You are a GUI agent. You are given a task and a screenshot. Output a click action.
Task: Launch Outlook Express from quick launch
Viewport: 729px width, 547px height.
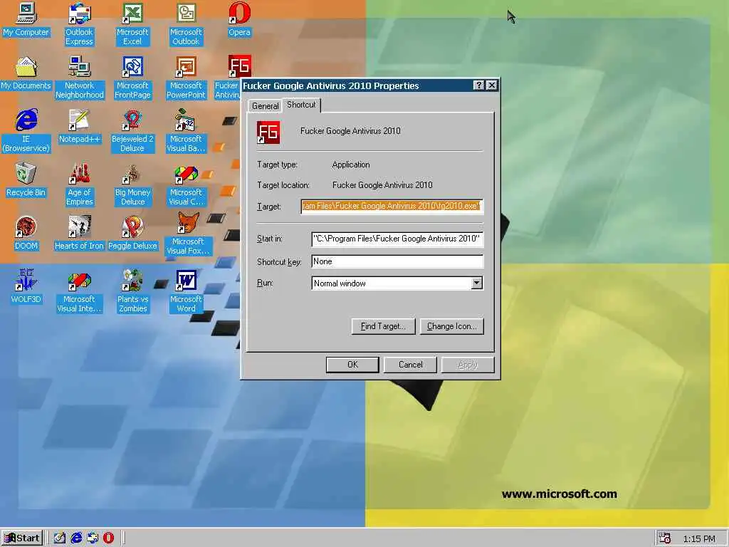point(93,538)
